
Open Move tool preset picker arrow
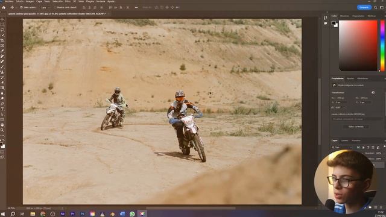click(x=16, y=8)
